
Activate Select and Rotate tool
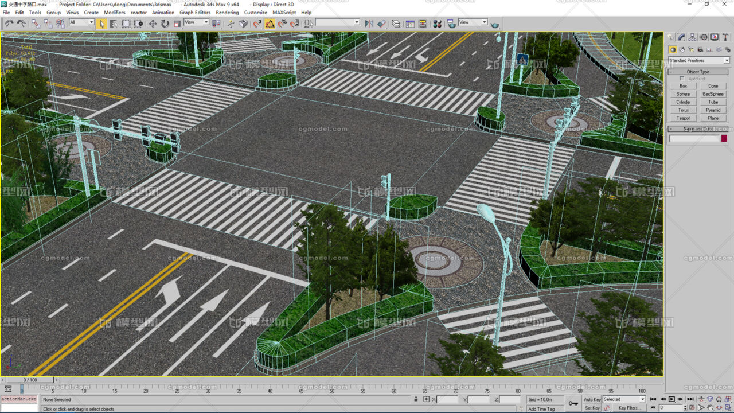pyautogui.click(x=165, y=24)
